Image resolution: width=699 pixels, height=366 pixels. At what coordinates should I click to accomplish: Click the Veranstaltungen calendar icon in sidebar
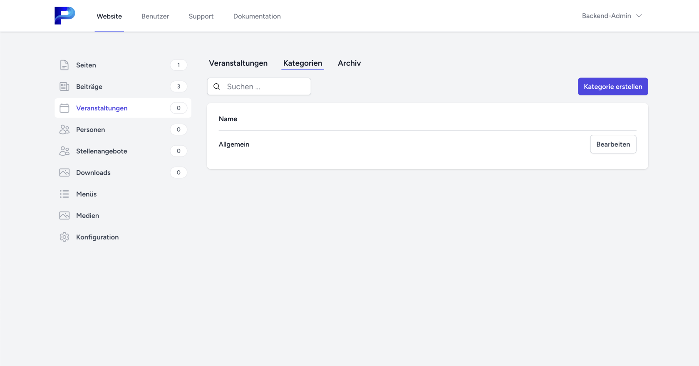click(64, 108)
